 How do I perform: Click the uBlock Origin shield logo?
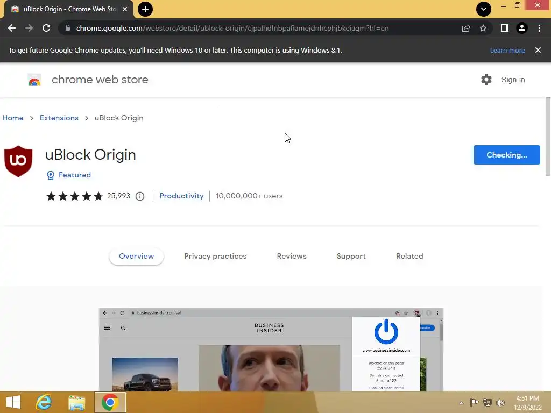18,161
